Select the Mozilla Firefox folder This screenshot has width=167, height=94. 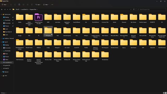pos(29,44)
